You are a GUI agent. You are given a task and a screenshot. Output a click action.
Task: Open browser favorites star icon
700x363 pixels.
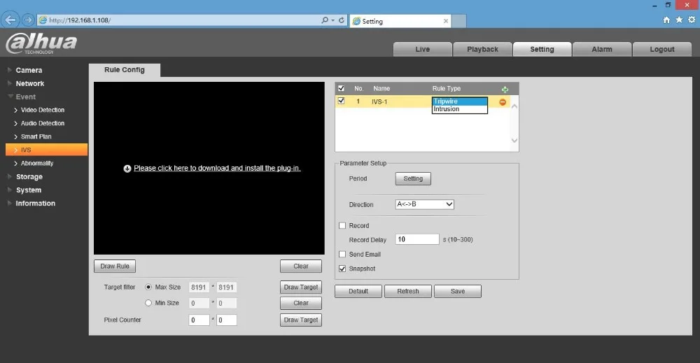click(x=679, y=20)
